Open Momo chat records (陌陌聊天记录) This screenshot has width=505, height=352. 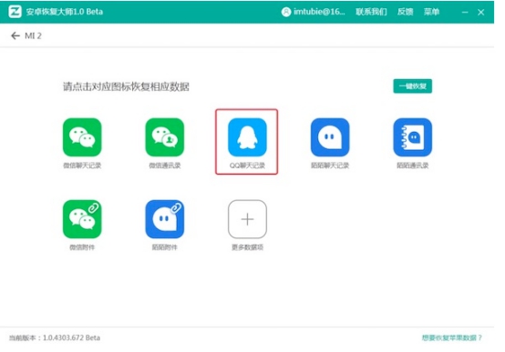coord(330,137)
